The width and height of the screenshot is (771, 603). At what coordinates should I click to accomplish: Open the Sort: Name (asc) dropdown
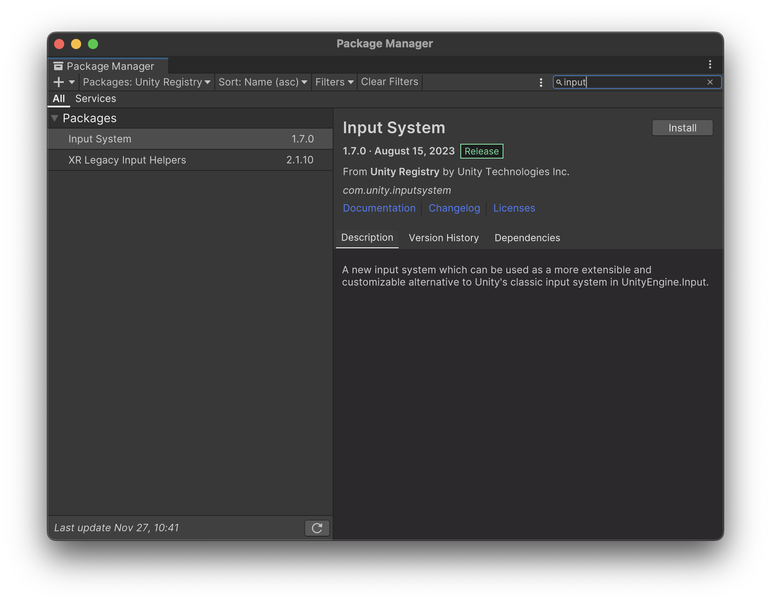[262, 82]
